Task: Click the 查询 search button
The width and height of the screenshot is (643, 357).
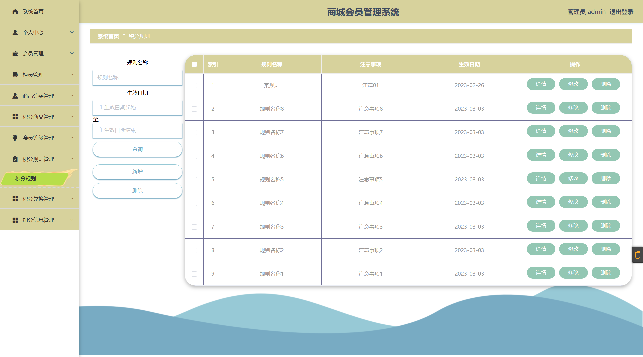Action: click(137, 149)
